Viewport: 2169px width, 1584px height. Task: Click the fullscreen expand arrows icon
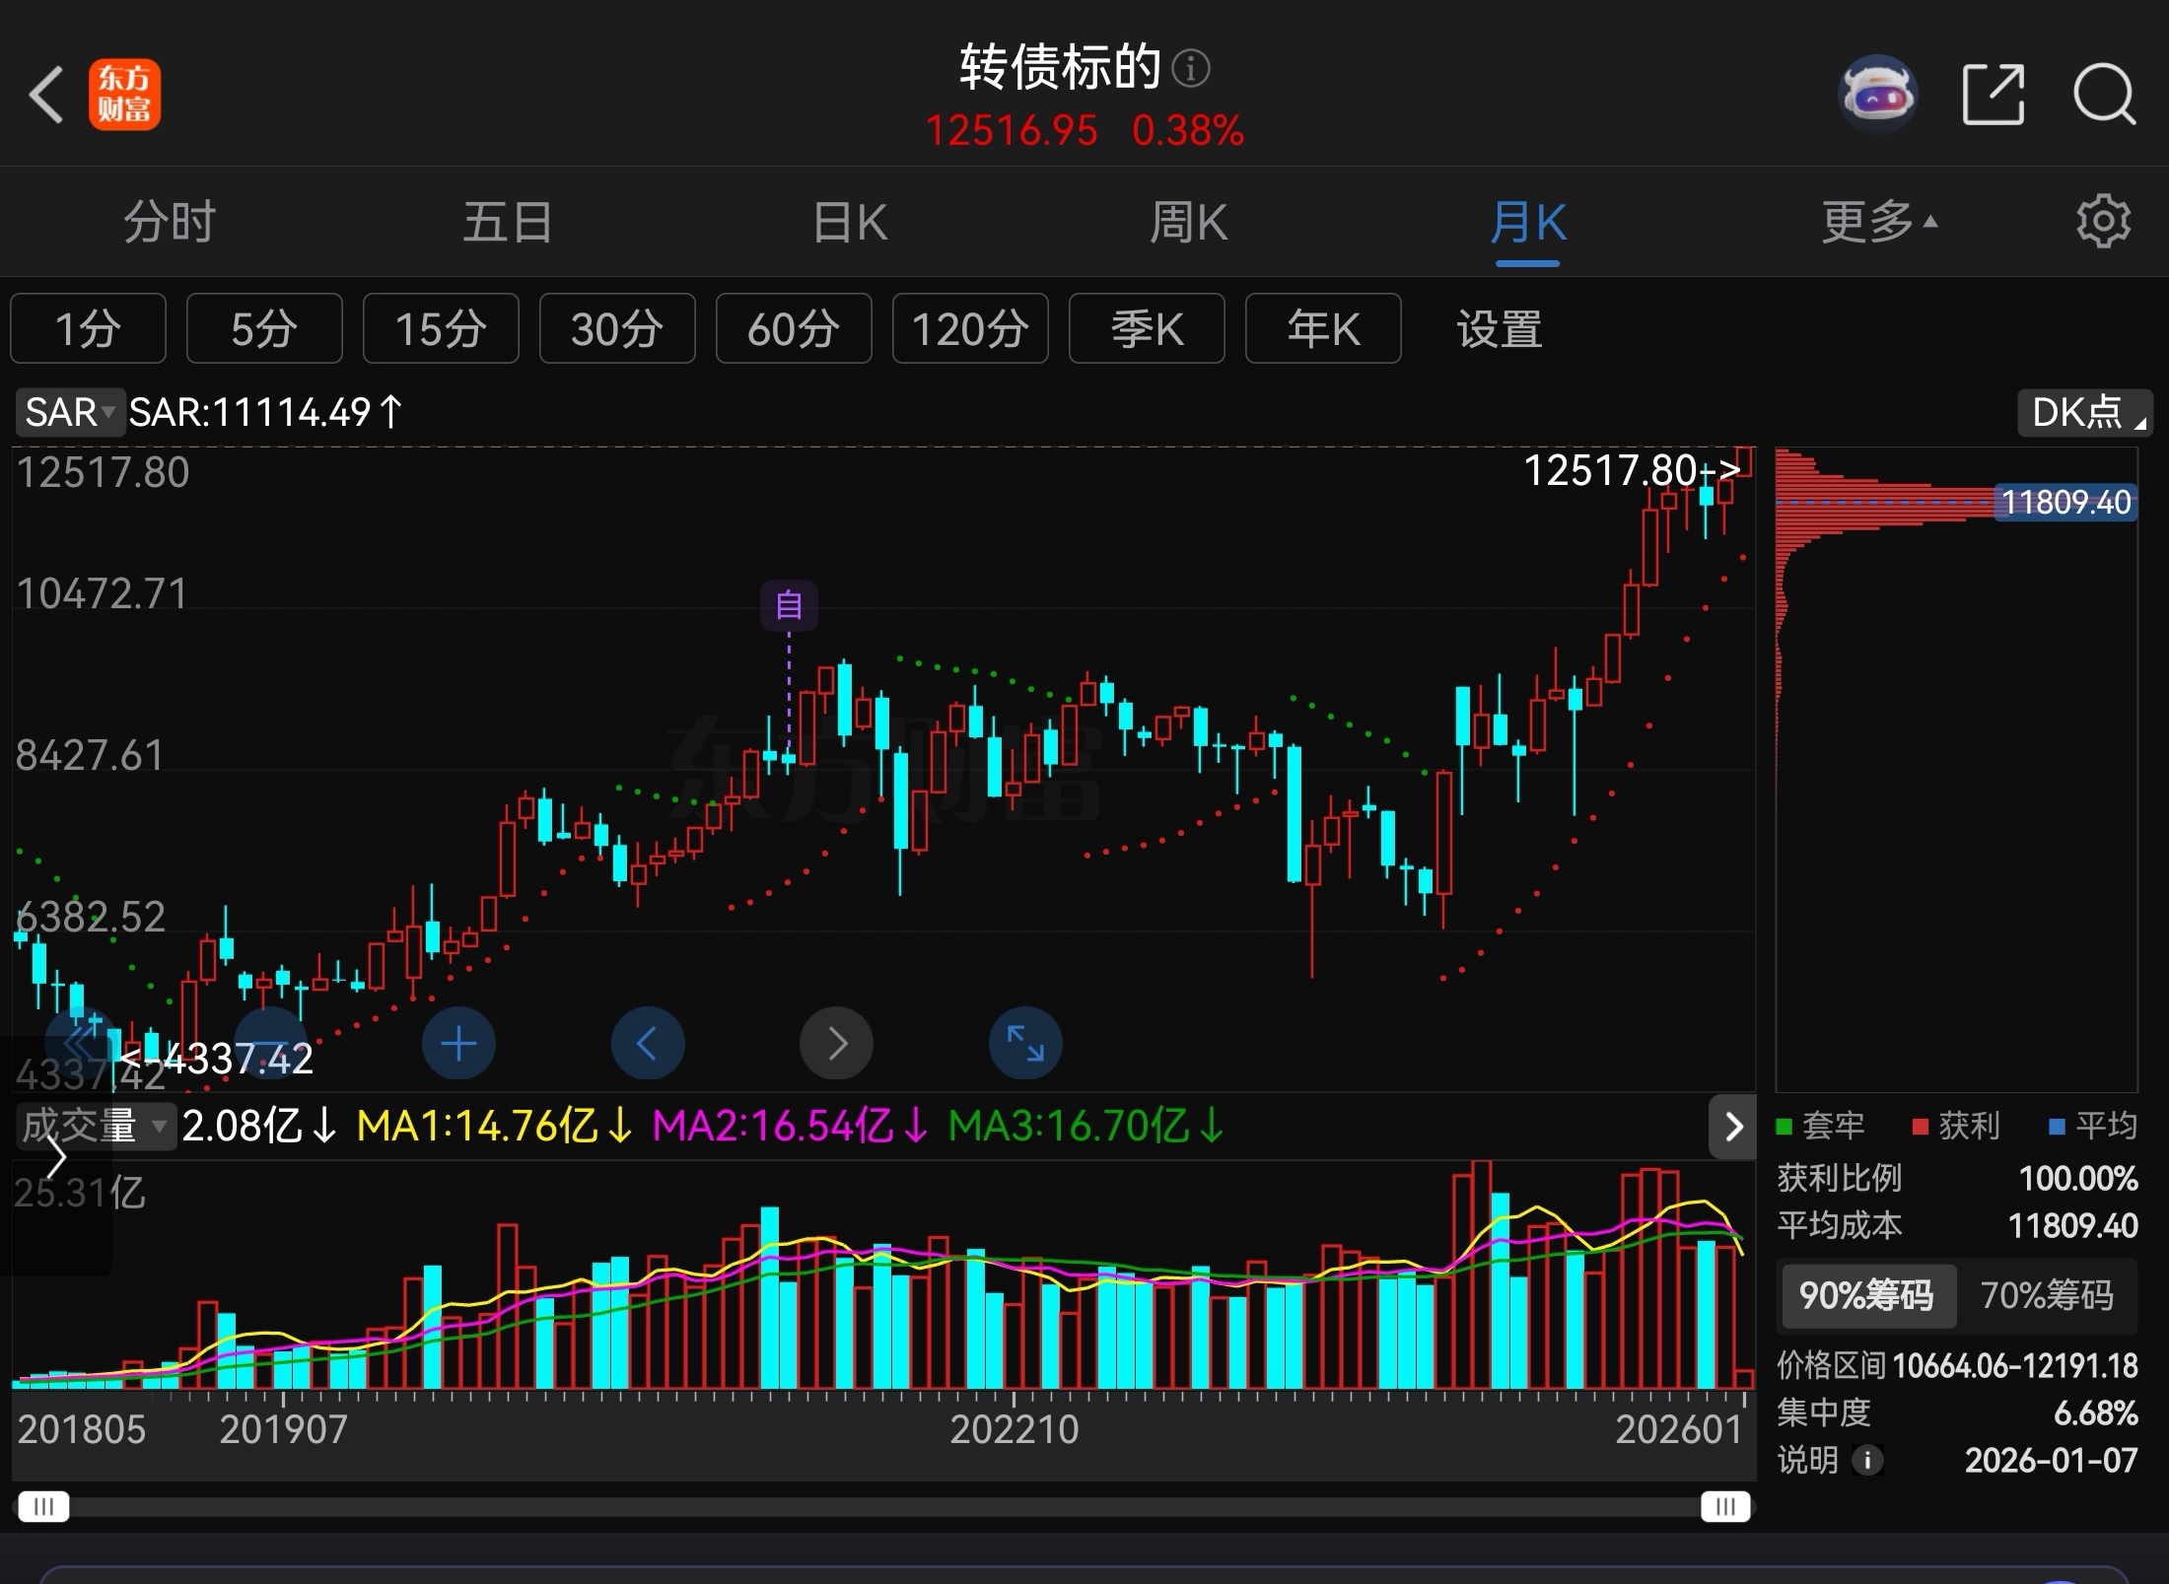[x=1025, y=1043]
